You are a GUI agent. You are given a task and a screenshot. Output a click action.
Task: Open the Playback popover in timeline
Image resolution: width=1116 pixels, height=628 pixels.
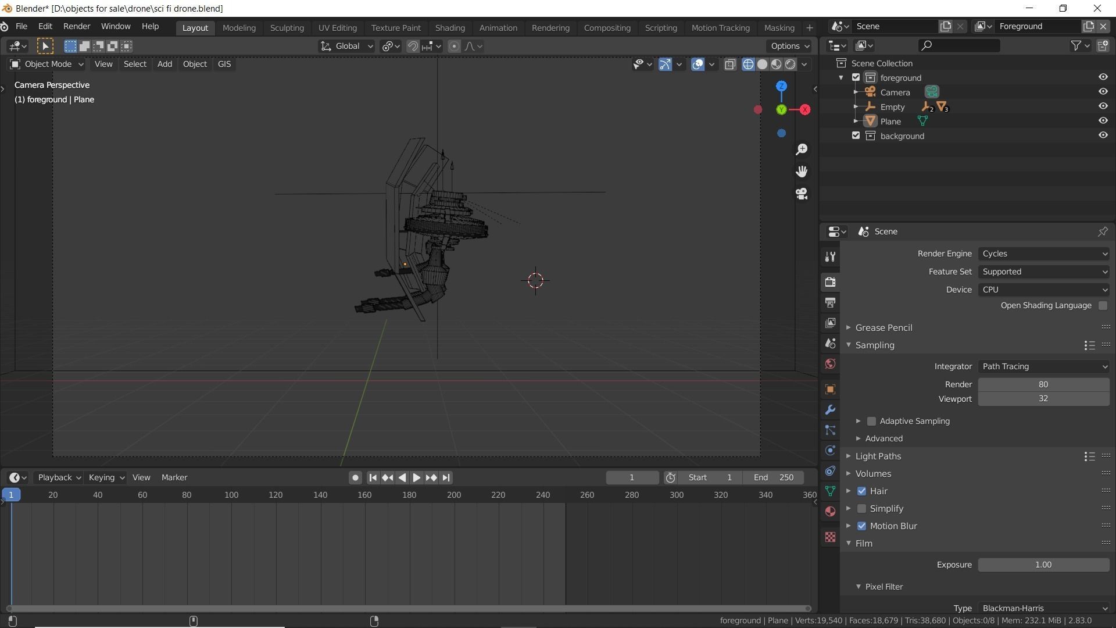click(58, 477)
